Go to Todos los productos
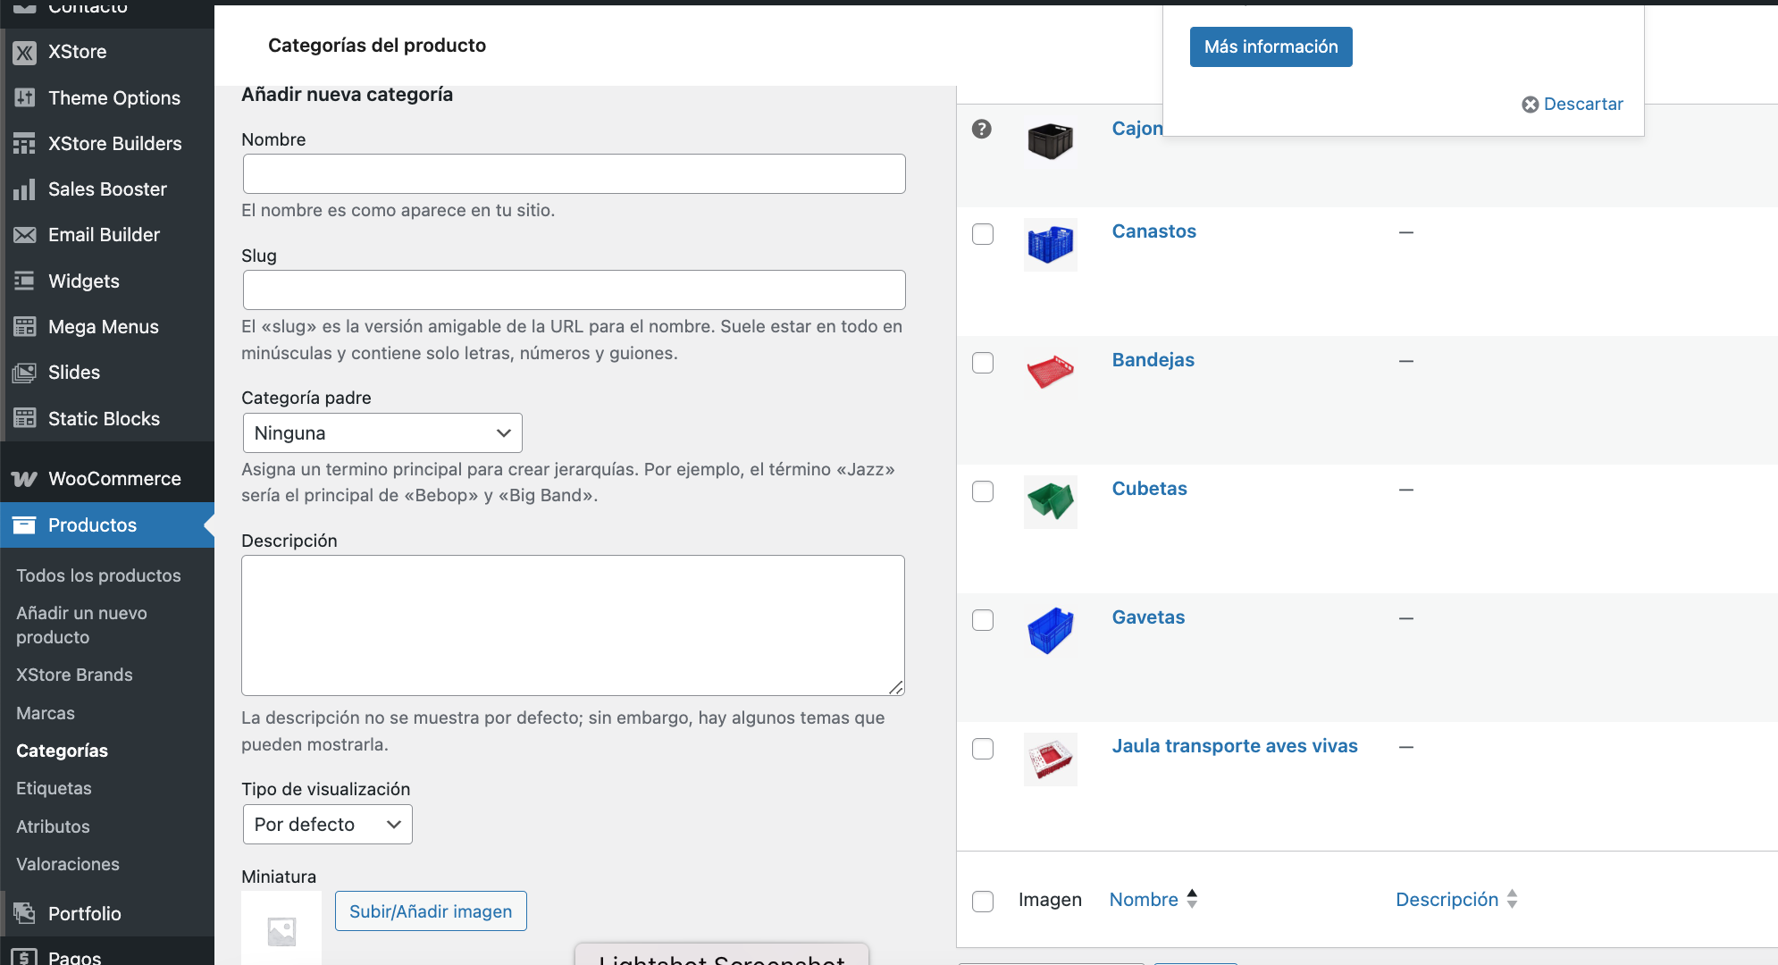The width and height of the screenshot is (1778, 965). [98, 575]
